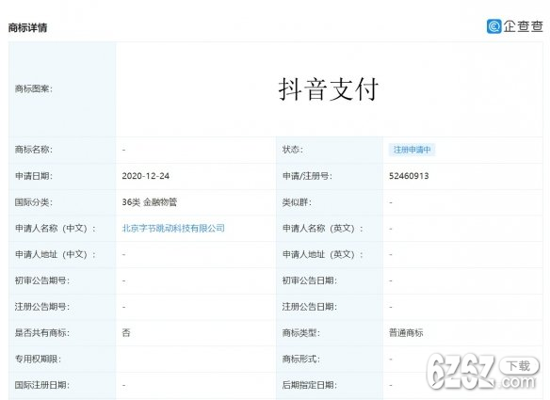Click the 普通商标 trademark type value
This screenshot has width=550, height=400.
coord(406,332)
